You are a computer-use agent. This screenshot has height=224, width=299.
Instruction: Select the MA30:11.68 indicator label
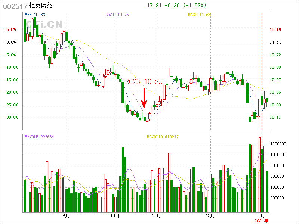pyautogui.click(x=199, y=15)
